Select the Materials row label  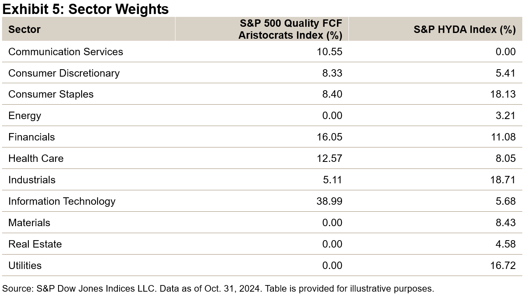[29, 223]
